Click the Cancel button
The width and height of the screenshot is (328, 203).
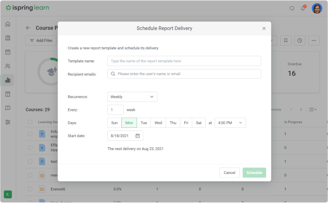[230, 173]
